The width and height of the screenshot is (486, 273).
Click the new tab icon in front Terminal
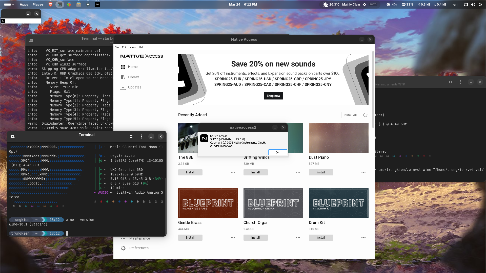click(x=13, y=136)
